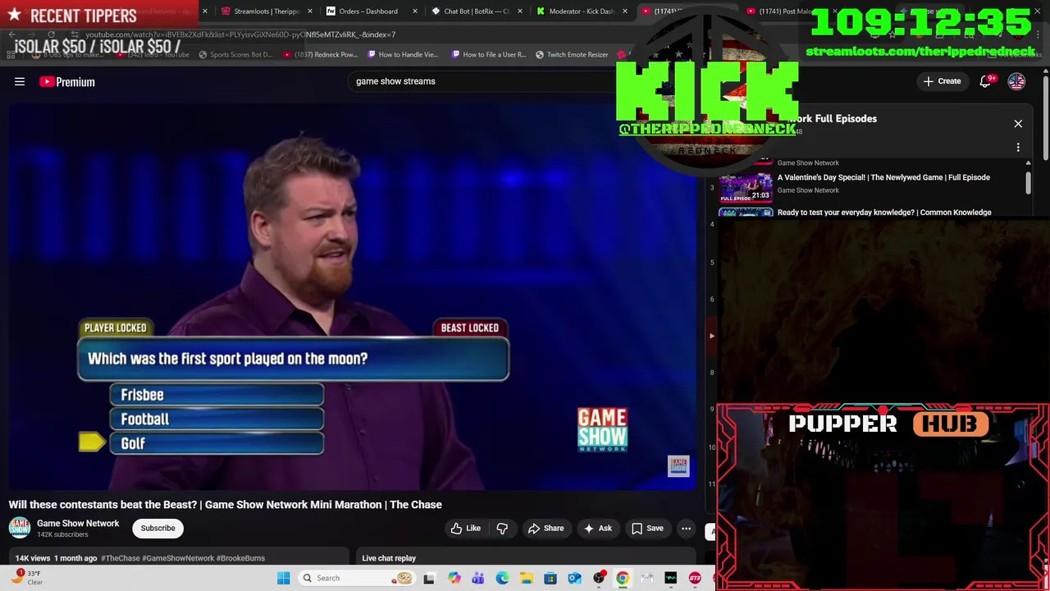Open more actions ellipsis below video
The image size is (1050, 591).
click(686, 529)
